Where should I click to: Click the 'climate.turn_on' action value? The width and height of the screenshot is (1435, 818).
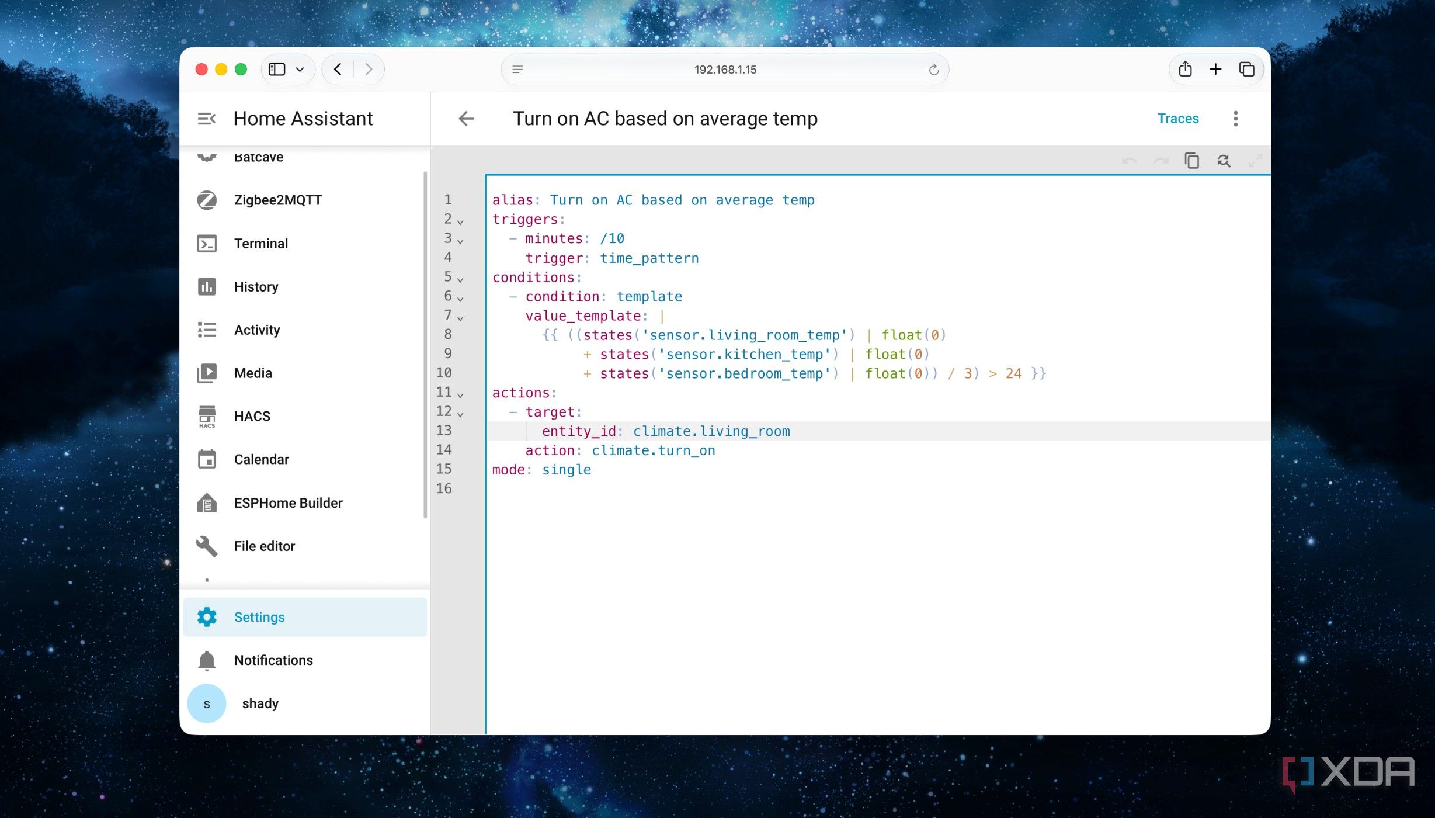pyautogui.click(x=654, y=450)
